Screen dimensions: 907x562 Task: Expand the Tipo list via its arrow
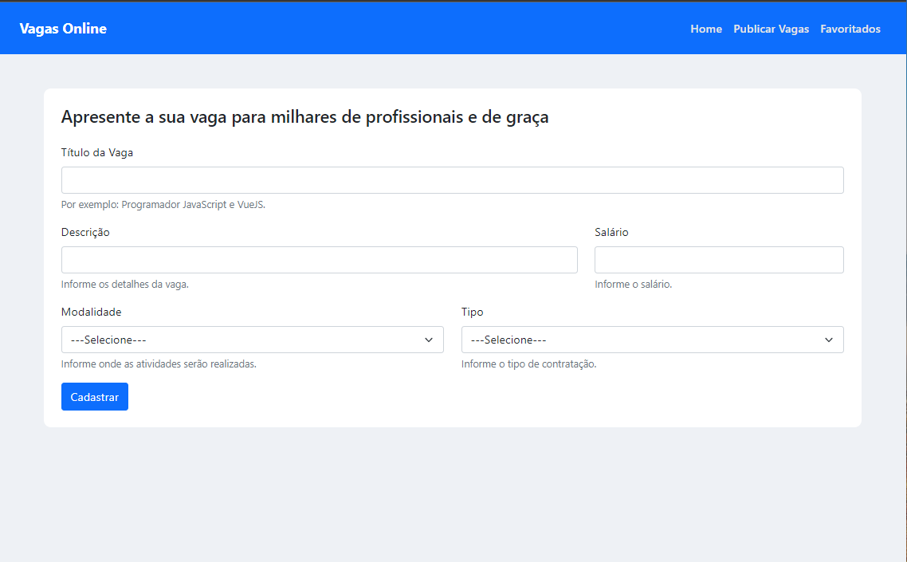[829, 340]
